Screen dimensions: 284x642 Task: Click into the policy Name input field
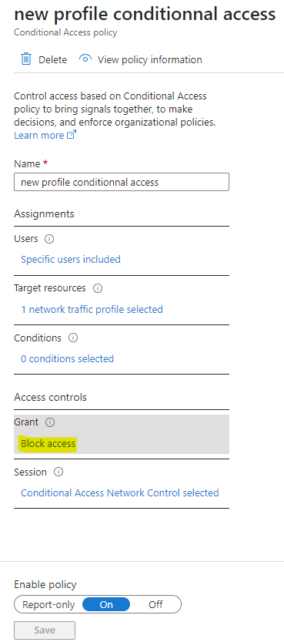122,182
